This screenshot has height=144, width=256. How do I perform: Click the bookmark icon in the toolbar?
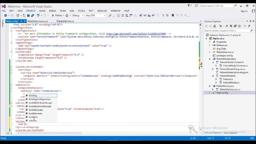click(173, 15)
